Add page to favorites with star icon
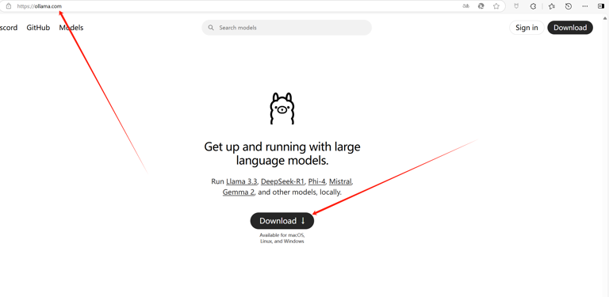Viewport: 609px width, 297px height. coord(496,6)
